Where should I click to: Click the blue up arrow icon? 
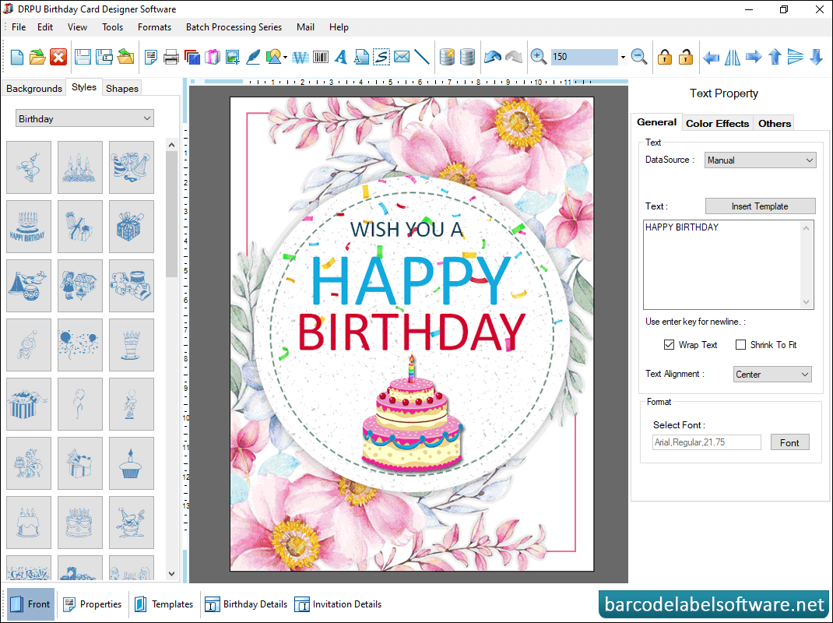pyautogui.click(x=775, y=56)
